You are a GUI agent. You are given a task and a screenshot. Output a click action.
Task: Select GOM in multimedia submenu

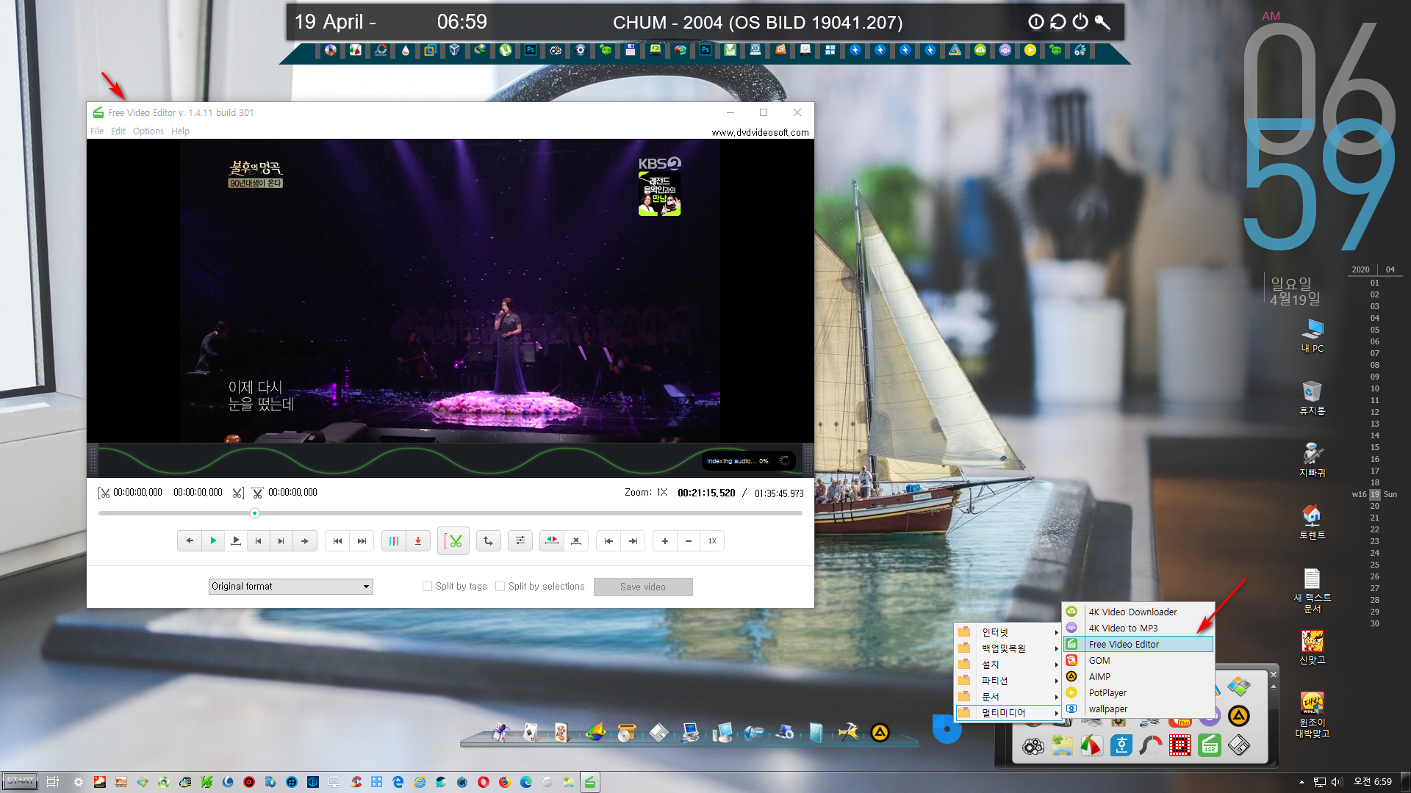point(1138,660)
